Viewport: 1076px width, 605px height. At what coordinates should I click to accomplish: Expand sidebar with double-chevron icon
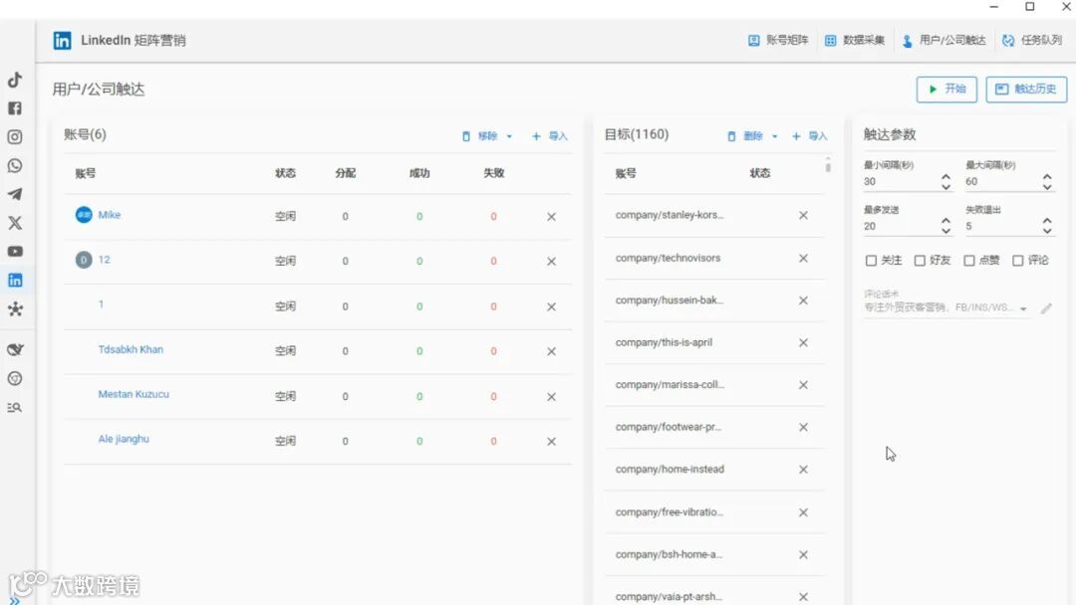click(14, 601)
